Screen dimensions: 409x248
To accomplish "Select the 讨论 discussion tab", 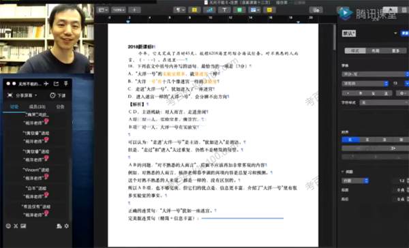I will 14,107.
